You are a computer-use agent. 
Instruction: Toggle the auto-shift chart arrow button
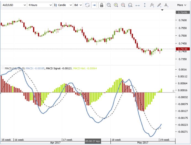pyautogui.click(x=94, y=5)
